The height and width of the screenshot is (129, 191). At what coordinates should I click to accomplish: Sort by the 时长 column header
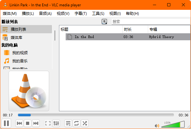[x=135, y=29]
